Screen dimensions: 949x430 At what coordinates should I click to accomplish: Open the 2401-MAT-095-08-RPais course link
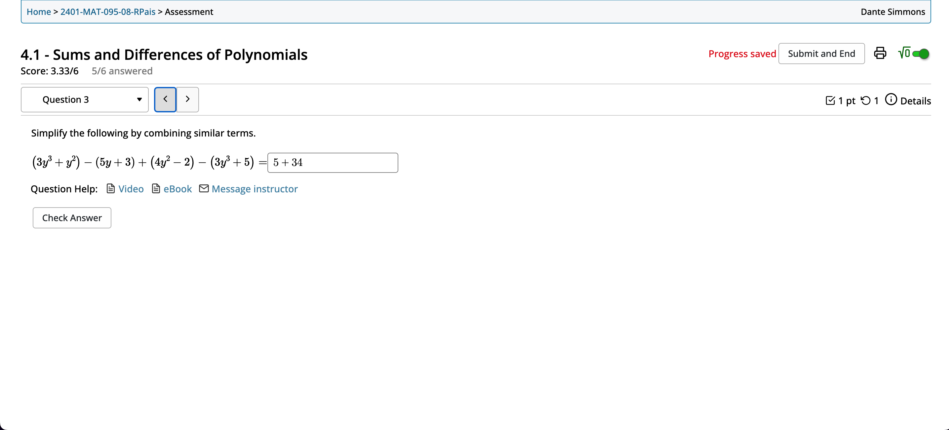[107, 12]
